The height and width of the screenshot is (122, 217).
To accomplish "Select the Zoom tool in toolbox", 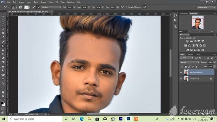I will click(3, 96).
